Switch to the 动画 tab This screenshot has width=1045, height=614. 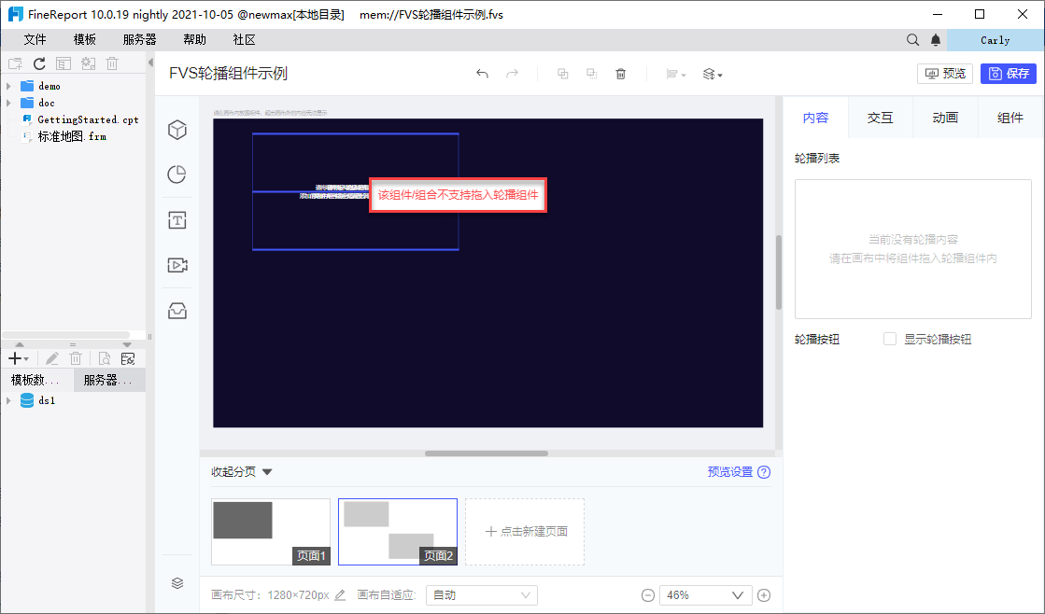(x=945, y=118)
